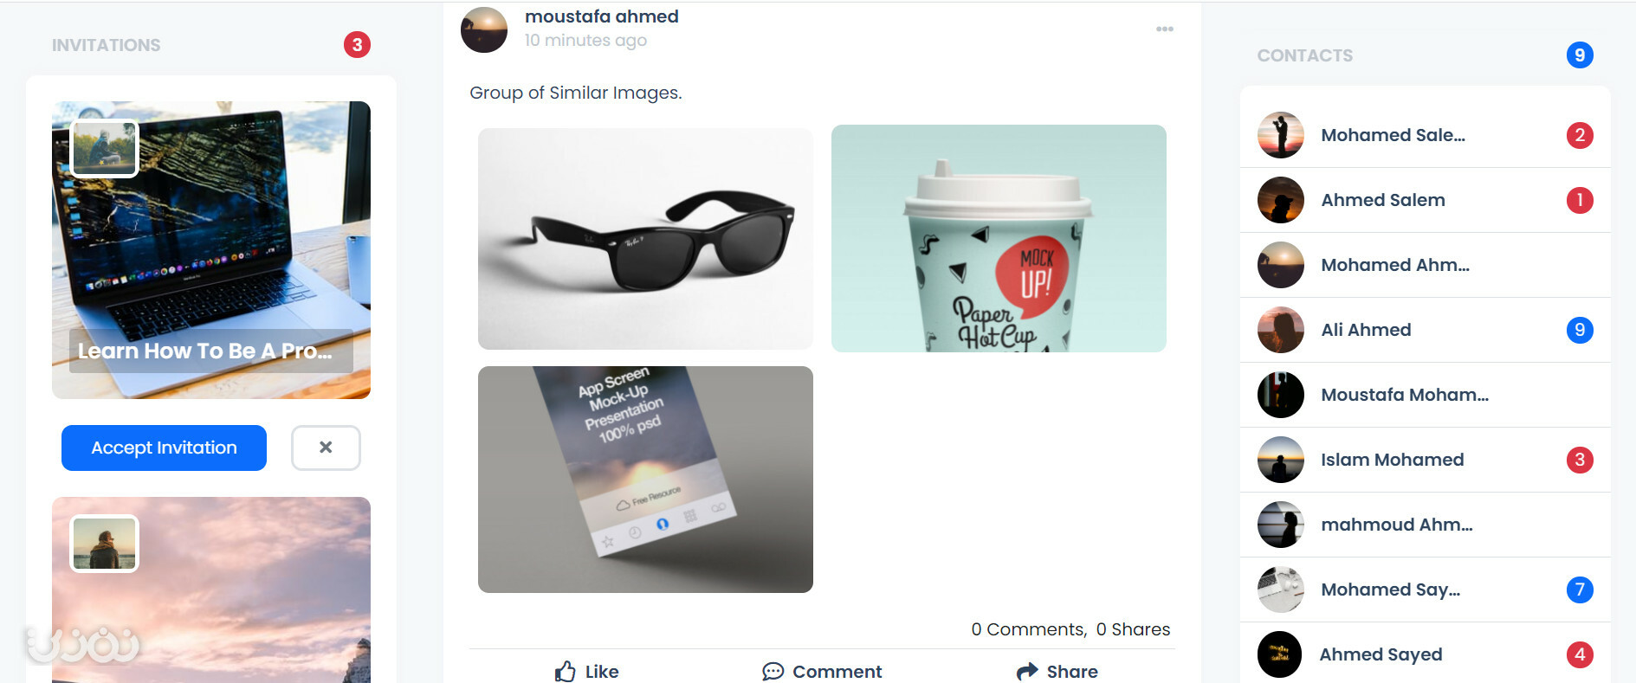Viewport: 1636px width, 683px height.
Task: Click the invitations count badge
Action: coord(357,45)
